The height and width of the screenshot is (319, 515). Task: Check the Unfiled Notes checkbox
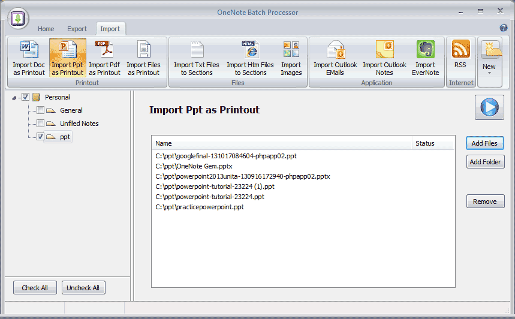click(40, 123)
